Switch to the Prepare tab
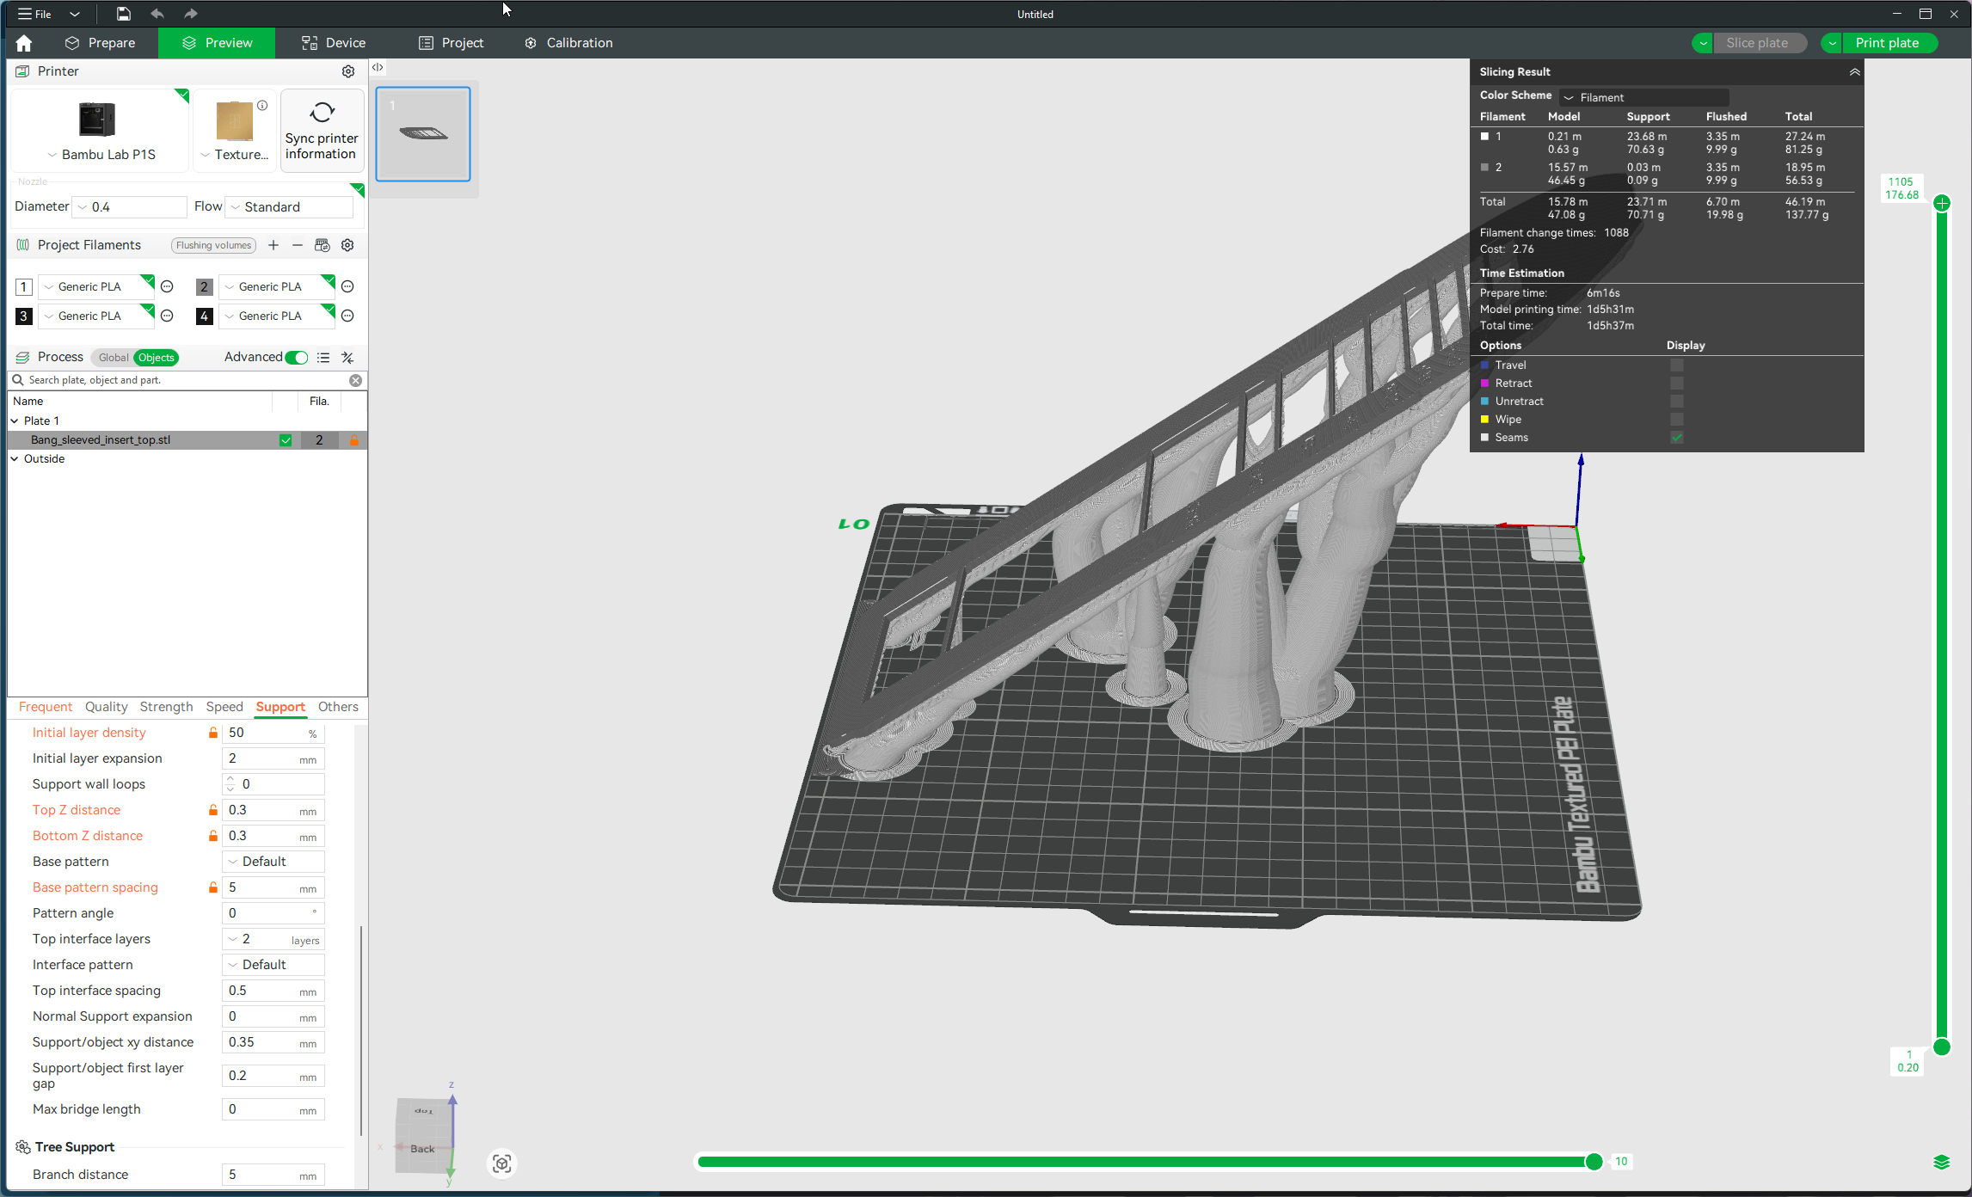Image resolution: width=1972 pixels, height=1197 pixels. click(x=101, y=43)
